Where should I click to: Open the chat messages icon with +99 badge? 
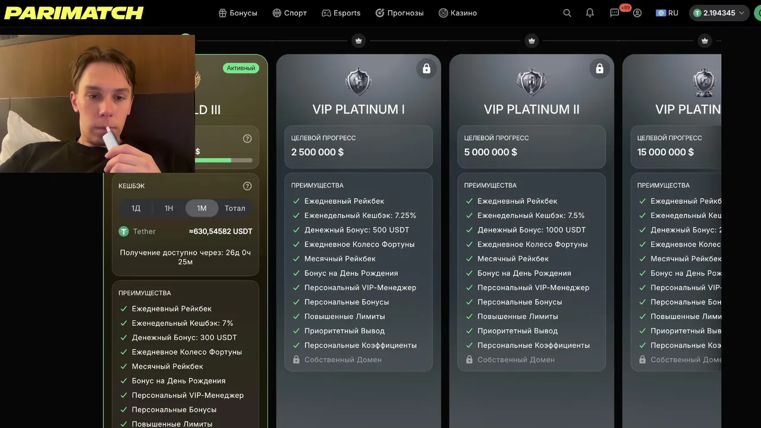pyautogui.click(x=615, y=13)
